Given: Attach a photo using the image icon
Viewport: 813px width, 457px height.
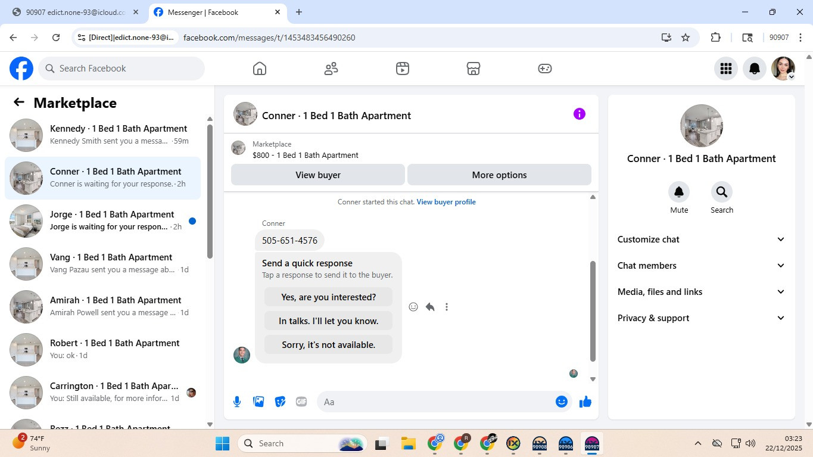Looking at the screenshot, I should [x=258, y=402].
